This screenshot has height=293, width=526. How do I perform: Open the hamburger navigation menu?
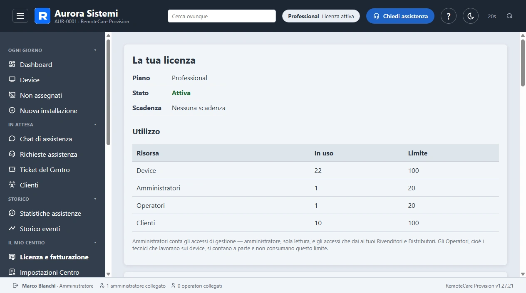click(x=20, y=16)
